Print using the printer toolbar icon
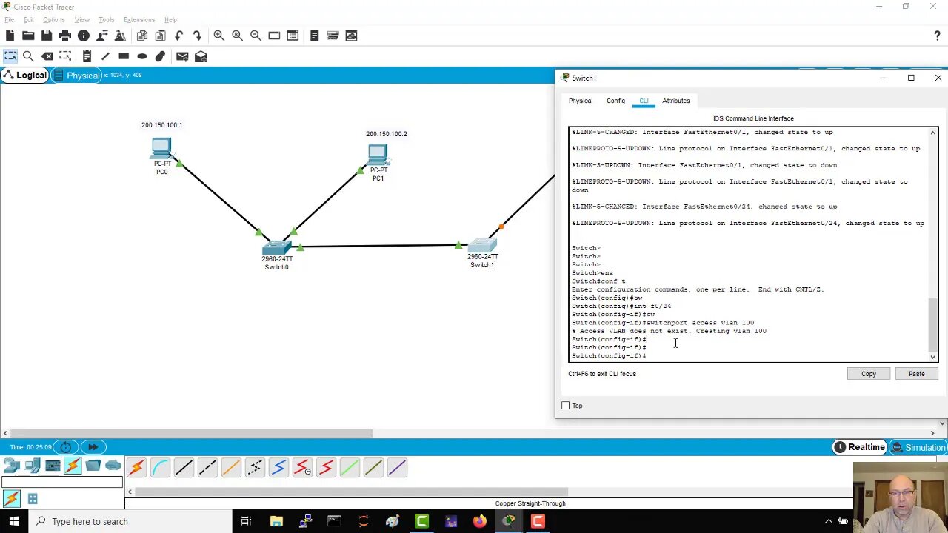This screenshot has width=948, height=533. click(x=65, y=36)
